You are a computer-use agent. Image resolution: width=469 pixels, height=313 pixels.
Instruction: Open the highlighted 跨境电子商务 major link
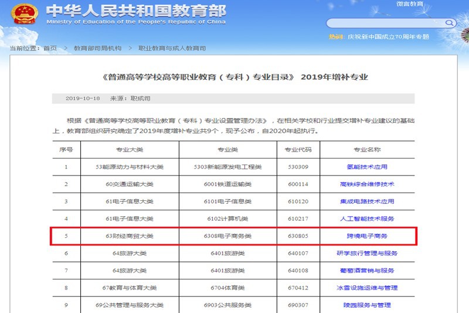(x=367, y=236)
